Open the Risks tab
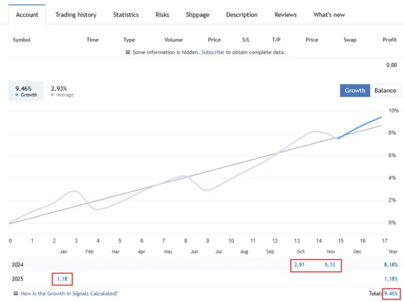This screenshot has height=302, width=403. point(162,15)
